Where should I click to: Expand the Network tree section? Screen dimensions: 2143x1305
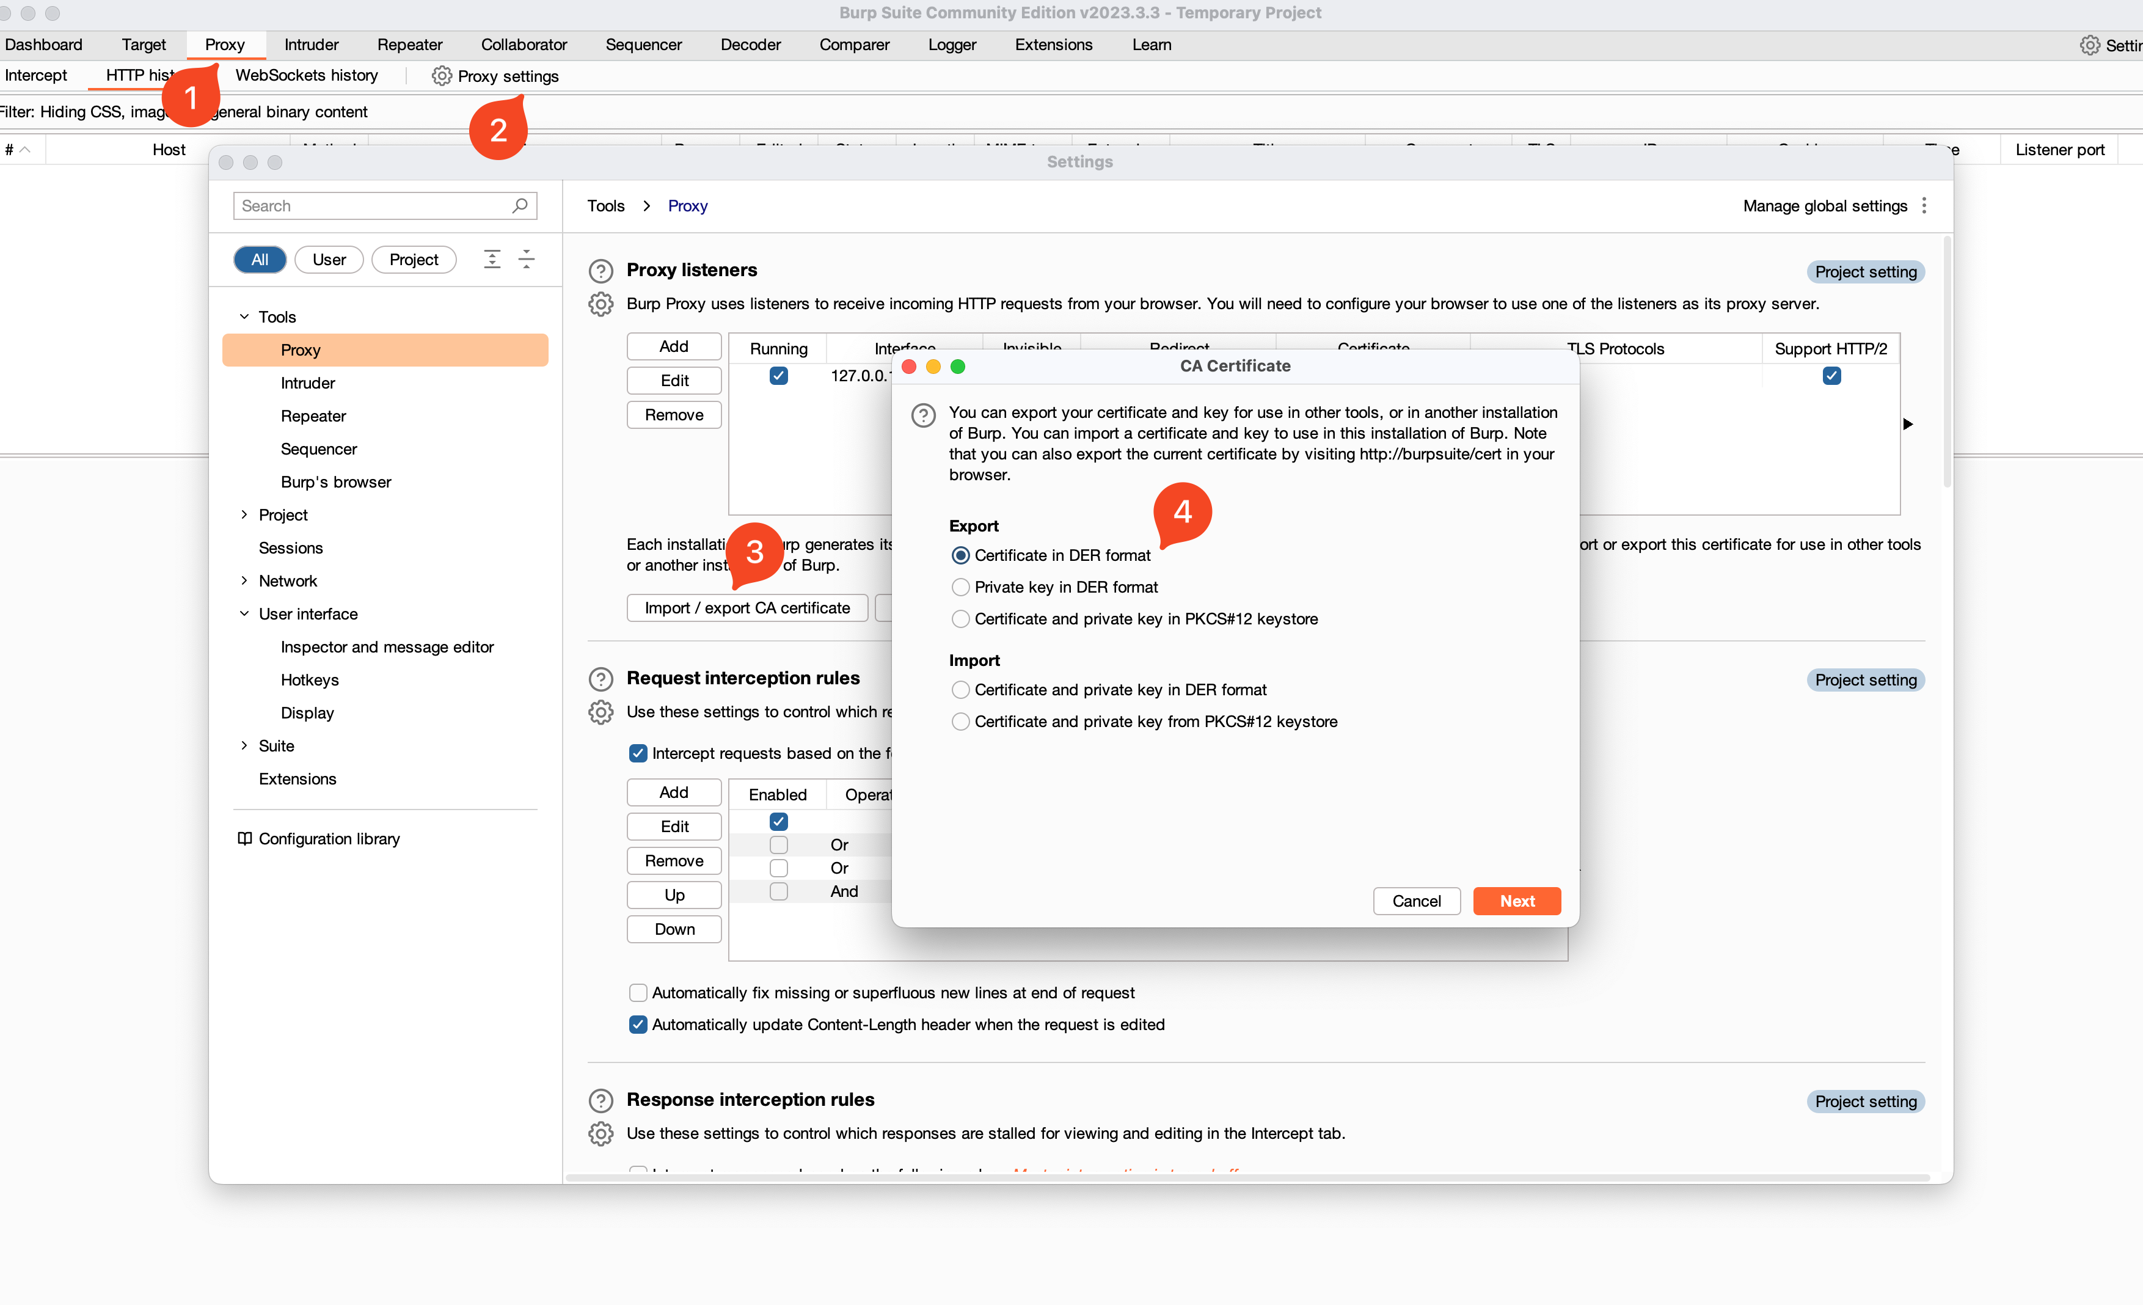pyautogui.click(x=244, y=580)
